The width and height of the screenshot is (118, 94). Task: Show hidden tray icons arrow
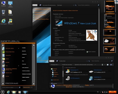tap(100, 92)
